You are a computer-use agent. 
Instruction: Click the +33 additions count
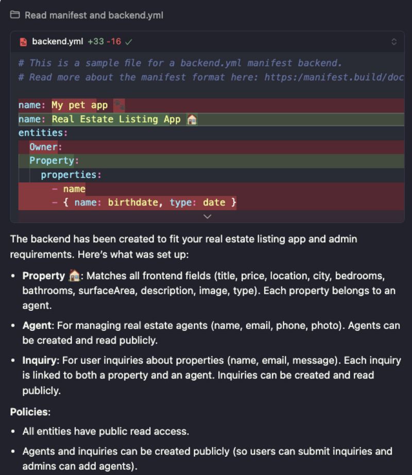pyautogui.click(x=96, y=42)
